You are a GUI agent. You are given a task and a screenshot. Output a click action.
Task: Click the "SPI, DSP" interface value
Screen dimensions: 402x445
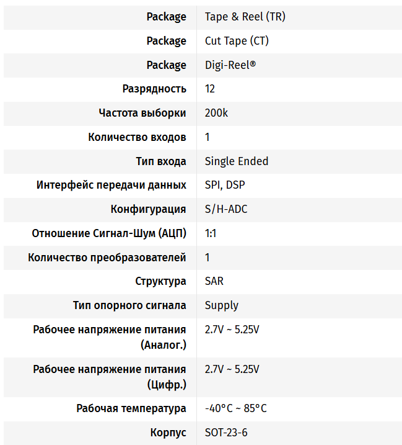tap(227, 185)
